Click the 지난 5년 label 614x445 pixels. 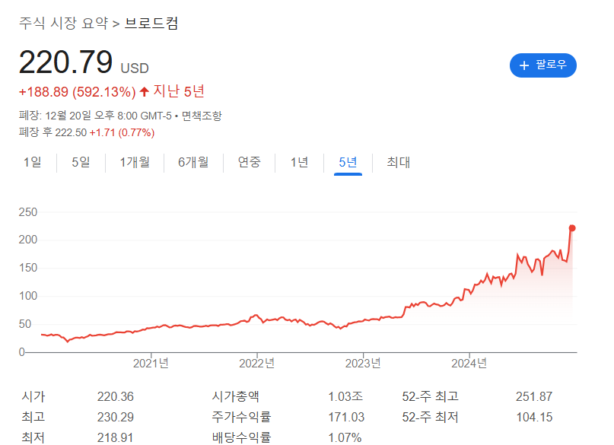click(x=179, y=91)
